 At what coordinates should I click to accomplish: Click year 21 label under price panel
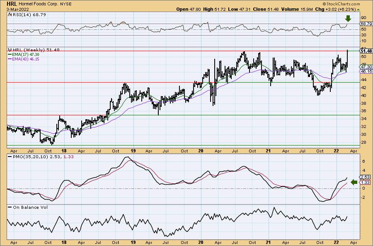pyautogui.click(x=268, y=151)
